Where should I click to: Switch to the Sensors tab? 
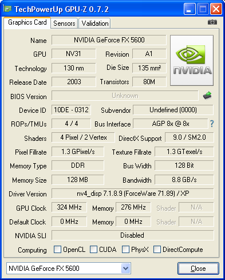click(64, 23)
